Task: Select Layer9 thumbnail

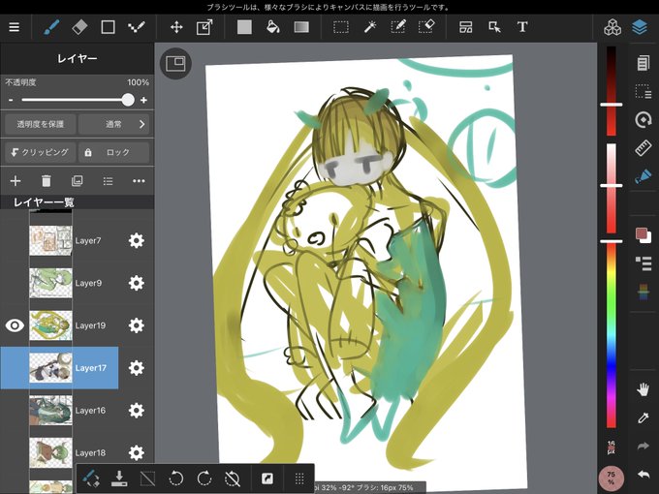Action: tap(50, 283)
